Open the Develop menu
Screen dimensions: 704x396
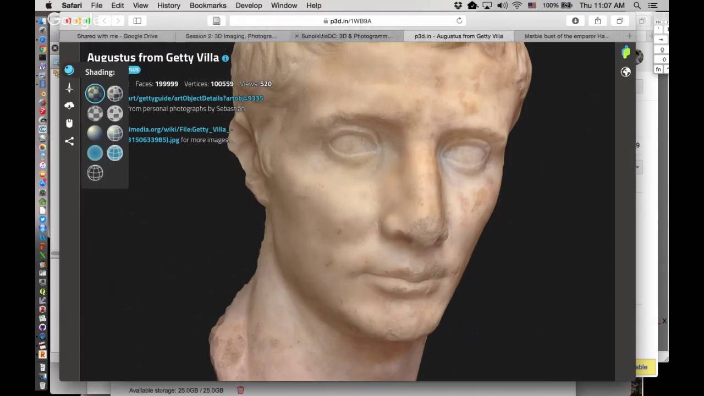click(x=249, y=5)
